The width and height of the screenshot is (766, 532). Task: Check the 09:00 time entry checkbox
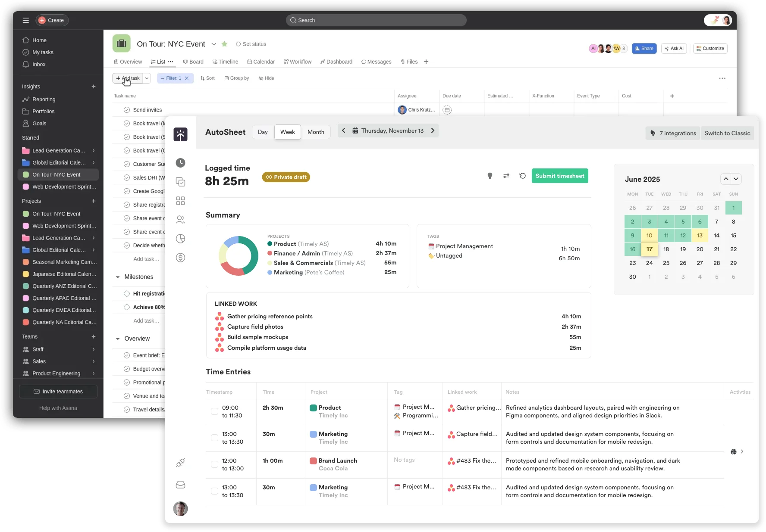pos(214,411)
